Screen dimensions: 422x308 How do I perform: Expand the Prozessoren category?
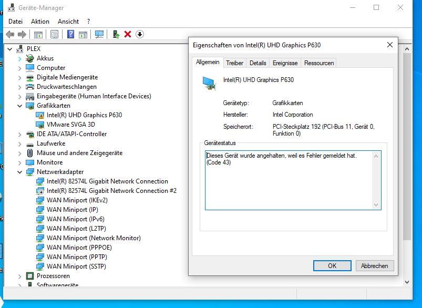(x=19, y=276)
